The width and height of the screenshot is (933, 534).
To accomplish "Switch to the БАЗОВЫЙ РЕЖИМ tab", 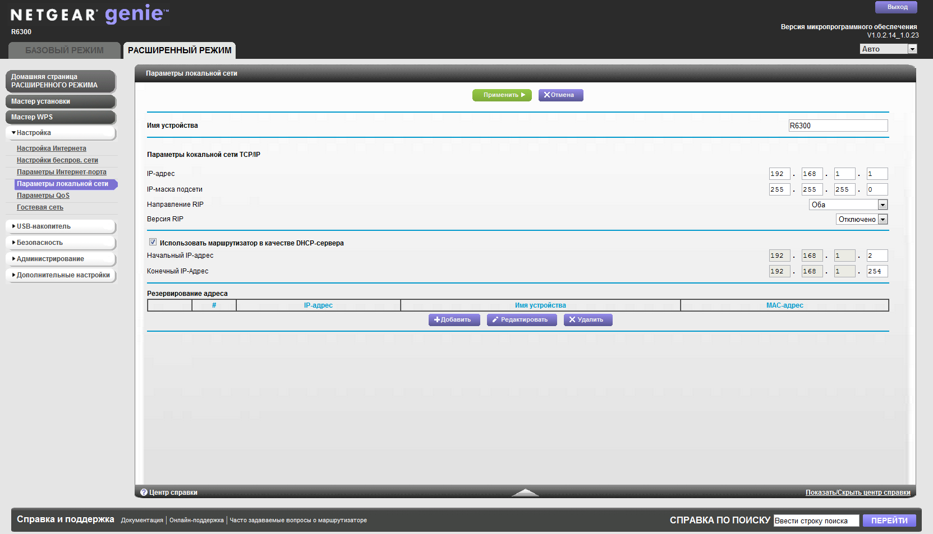I will tap(65, 50).
